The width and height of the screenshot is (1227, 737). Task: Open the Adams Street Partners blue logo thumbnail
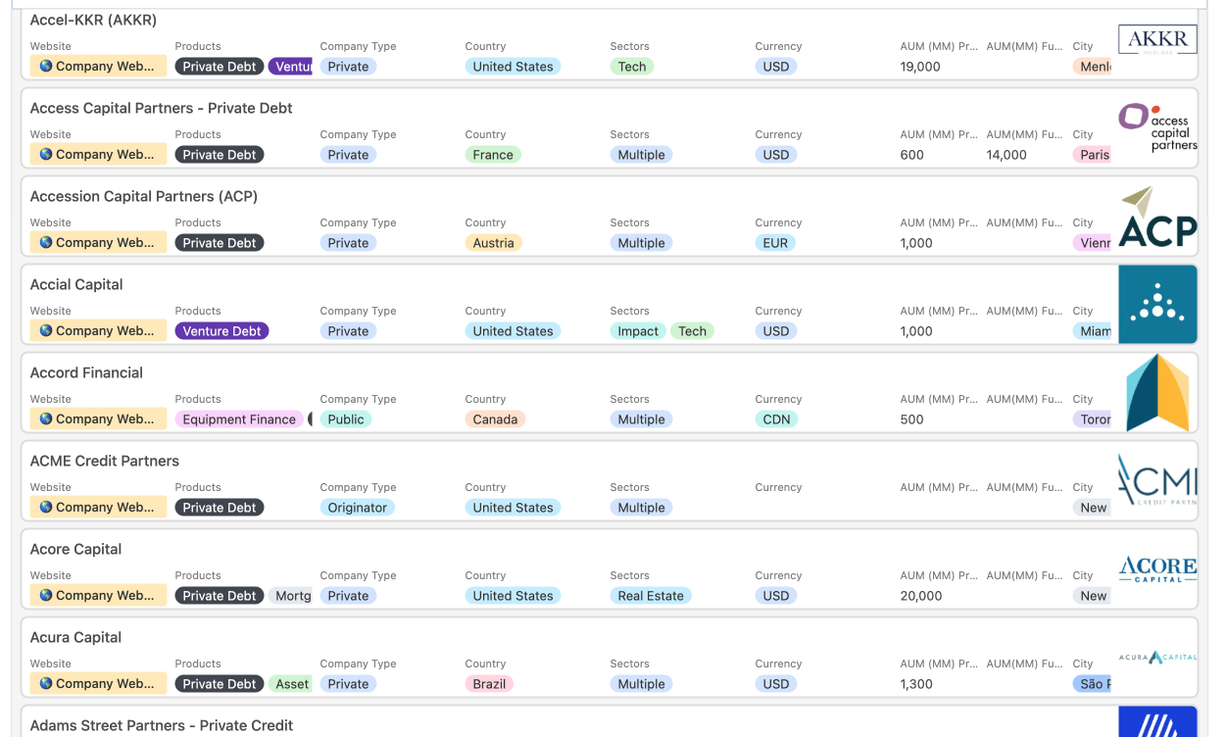tap(1157, 721)
